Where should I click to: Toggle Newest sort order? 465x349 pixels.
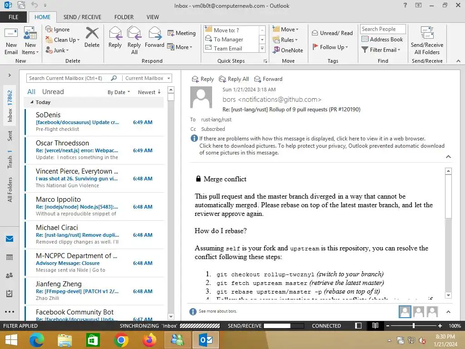149,92
